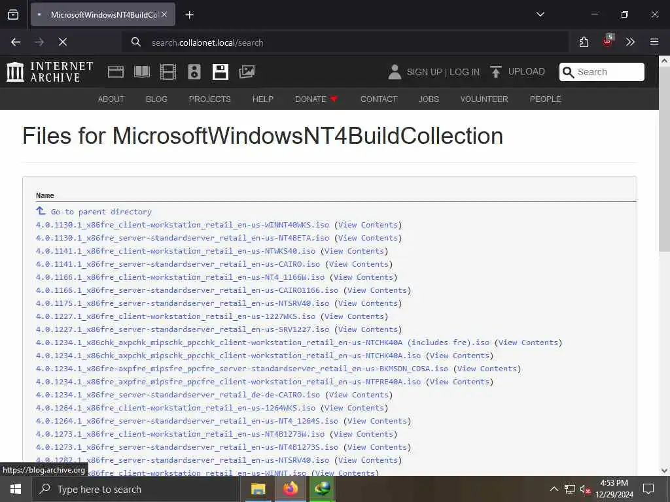670x502 pixels.
Task: Click the upload arrow icon
Action: point(496,72)
